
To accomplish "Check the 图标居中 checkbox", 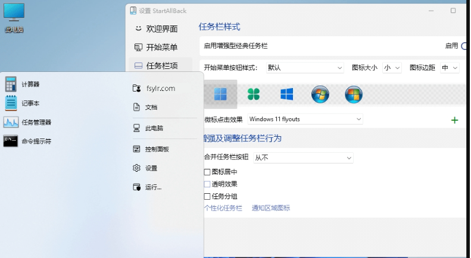I will click(207, 172).
